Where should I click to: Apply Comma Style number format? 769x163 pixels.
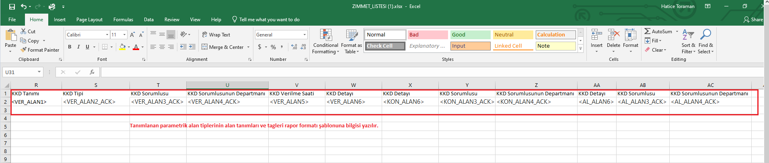(x=282, y=47)
